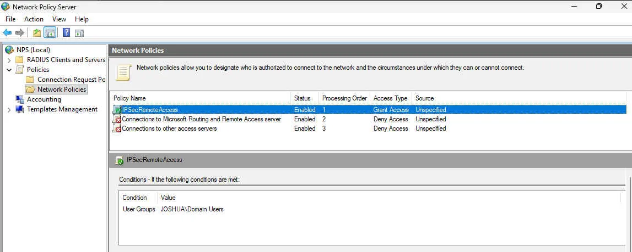Toggle Show/Hide Console Tree toolbar icon
Image resolution: width=632 pixels, height=252 pixels.
[x=50, y=33]
